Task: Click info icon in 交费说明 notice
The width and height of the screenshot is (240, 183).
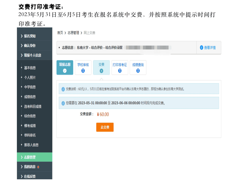Action: coord(63,89)
